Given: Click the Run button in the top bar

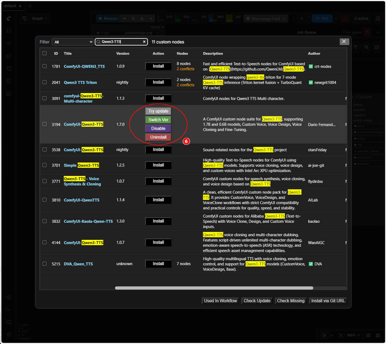Looking at the screenshot, I should click(x=322, y=18).
